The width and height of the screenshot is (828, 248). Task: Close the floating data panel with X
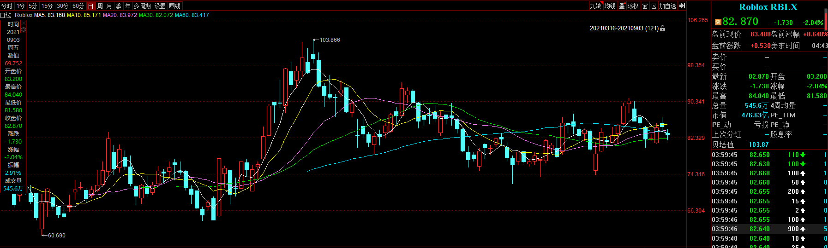coord(24,23)
